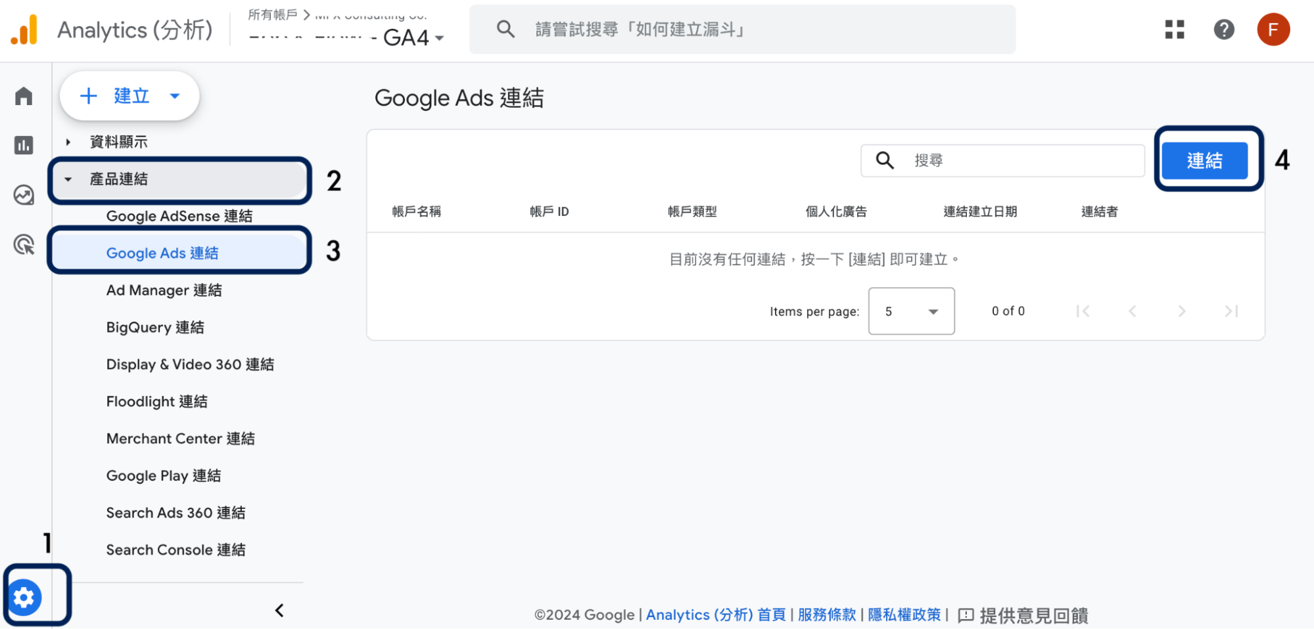The image size is (1314, 629).
Task: Open the Home icon in left rail
Action: click(24, 96)
